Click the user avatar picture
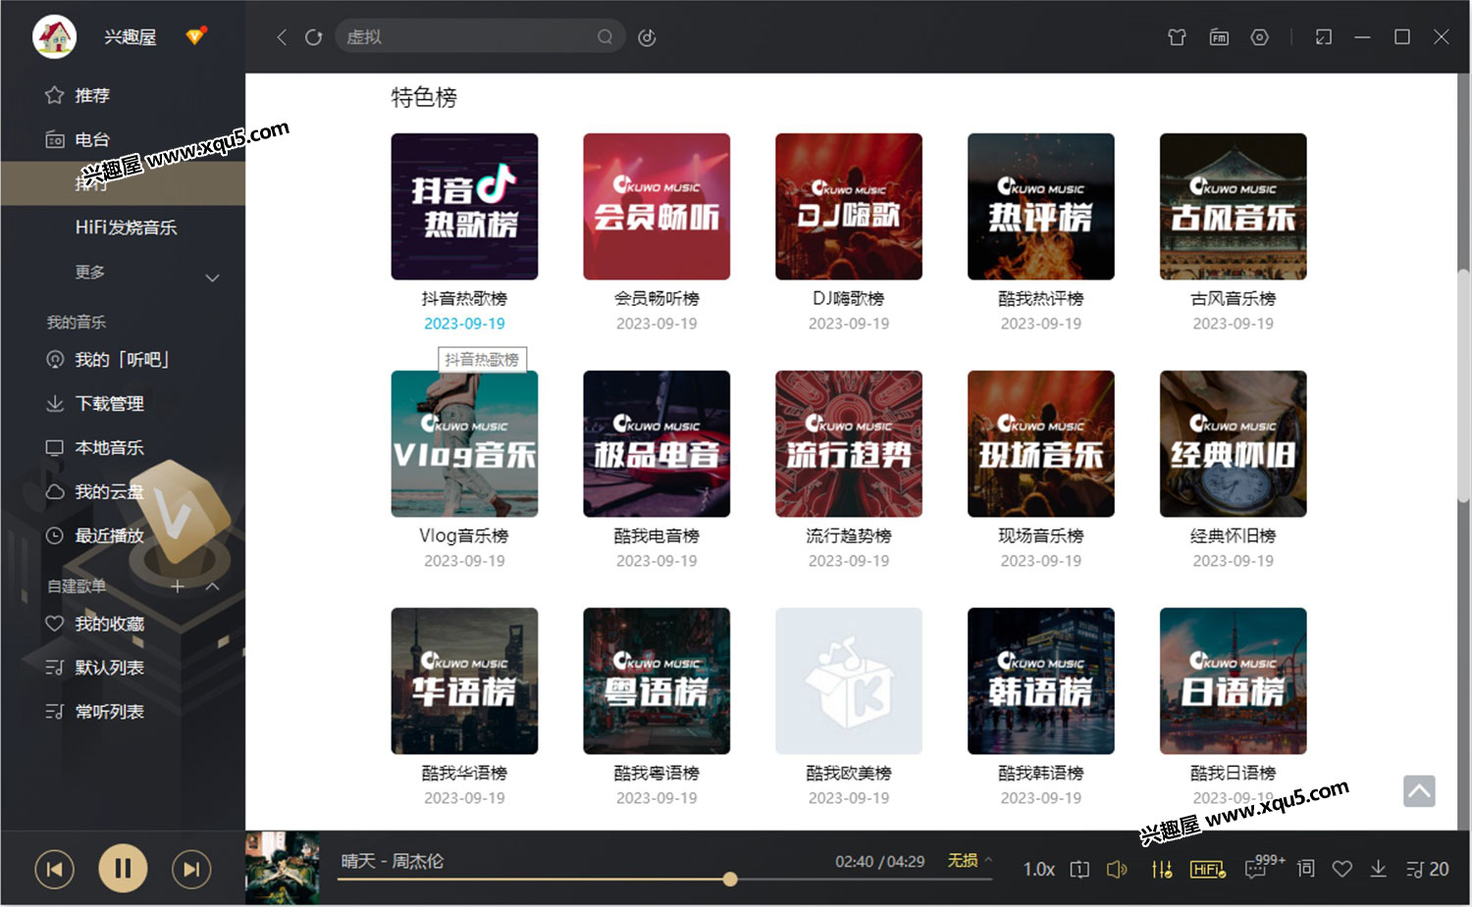Screen dimensions: 1472x907 tap(54, 37)
